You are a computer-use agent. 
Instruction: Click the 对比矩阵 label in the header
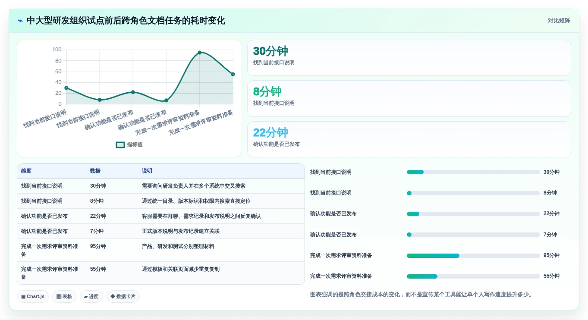coord(559,21)
